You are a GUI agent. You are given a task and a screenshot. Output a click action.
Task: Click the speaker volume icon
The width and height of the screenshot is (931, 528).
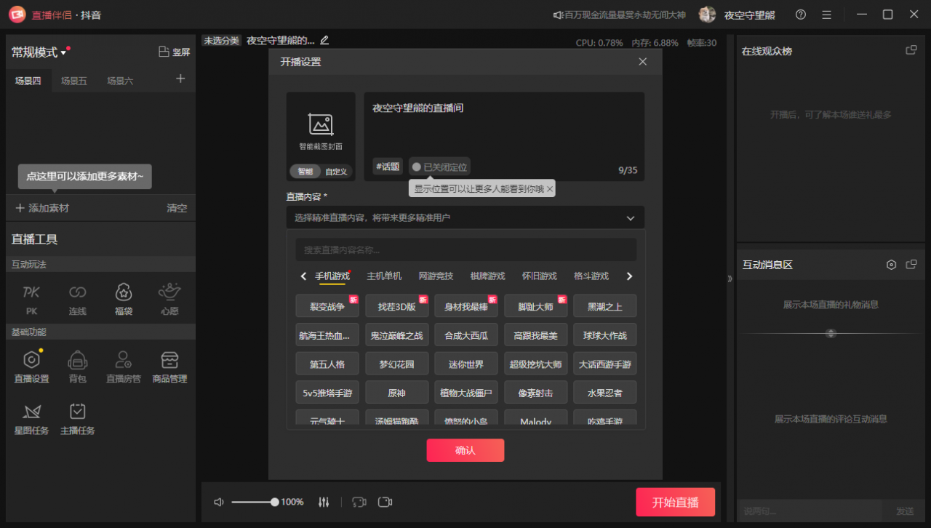click(219, 502)
